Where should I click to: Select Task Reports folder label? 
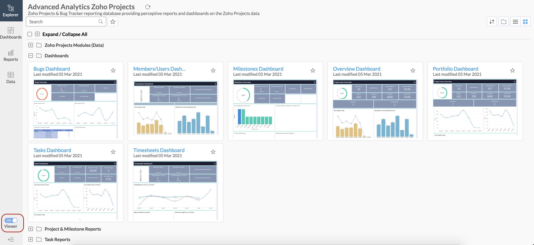(x=57, y=240)
